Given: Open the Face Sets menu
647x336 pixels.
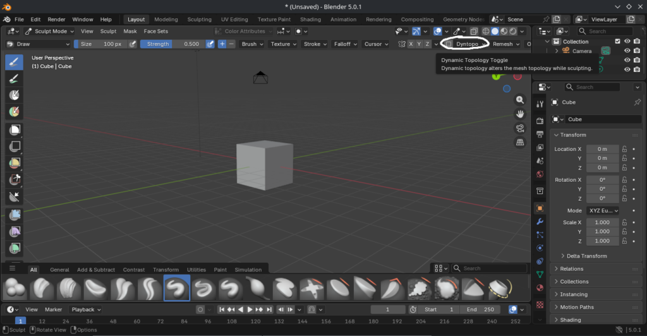Looking at the screenshot, I should pos(156,31).
